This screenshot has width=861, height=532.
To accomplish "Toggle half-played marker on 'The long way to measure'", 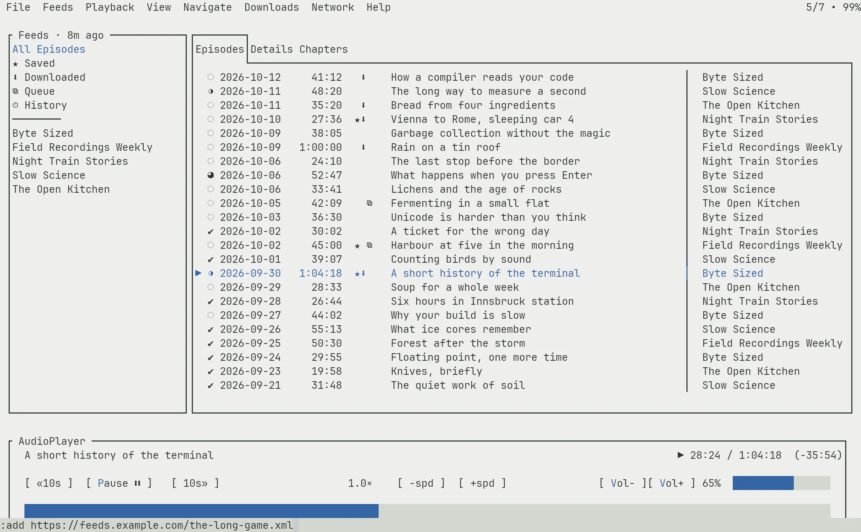I will [211, 92].
